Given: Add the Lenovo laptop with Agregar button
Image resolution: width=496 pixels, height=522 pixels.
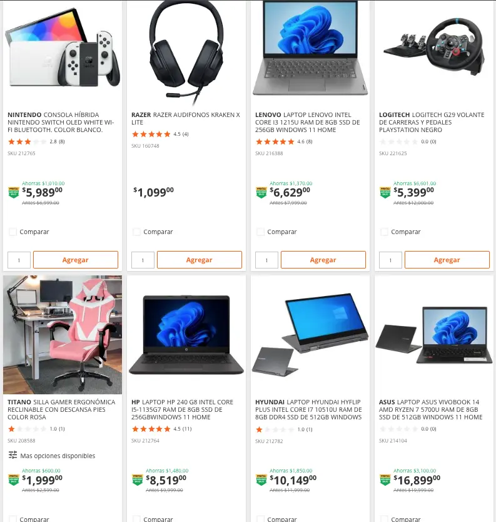Looking at the screenshot, I should (323, 260).
